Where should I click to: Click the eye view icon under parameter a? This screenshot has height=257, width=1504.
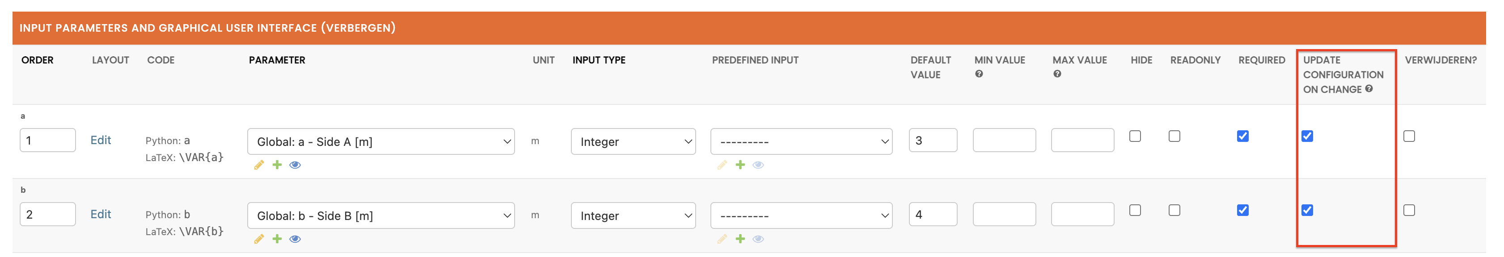pyautogui.click(x=295, y=165)
